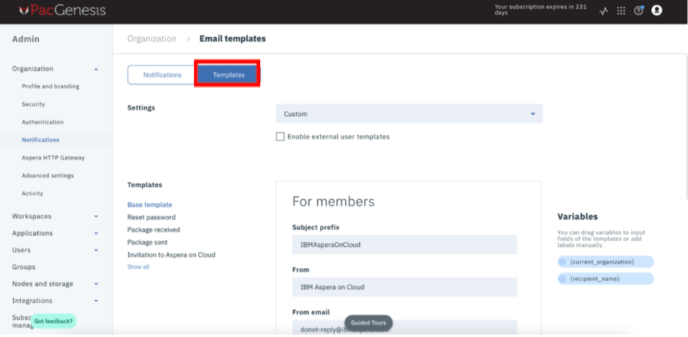
Task: Open Security in sidebar
Action: click(x=33, y=105)
